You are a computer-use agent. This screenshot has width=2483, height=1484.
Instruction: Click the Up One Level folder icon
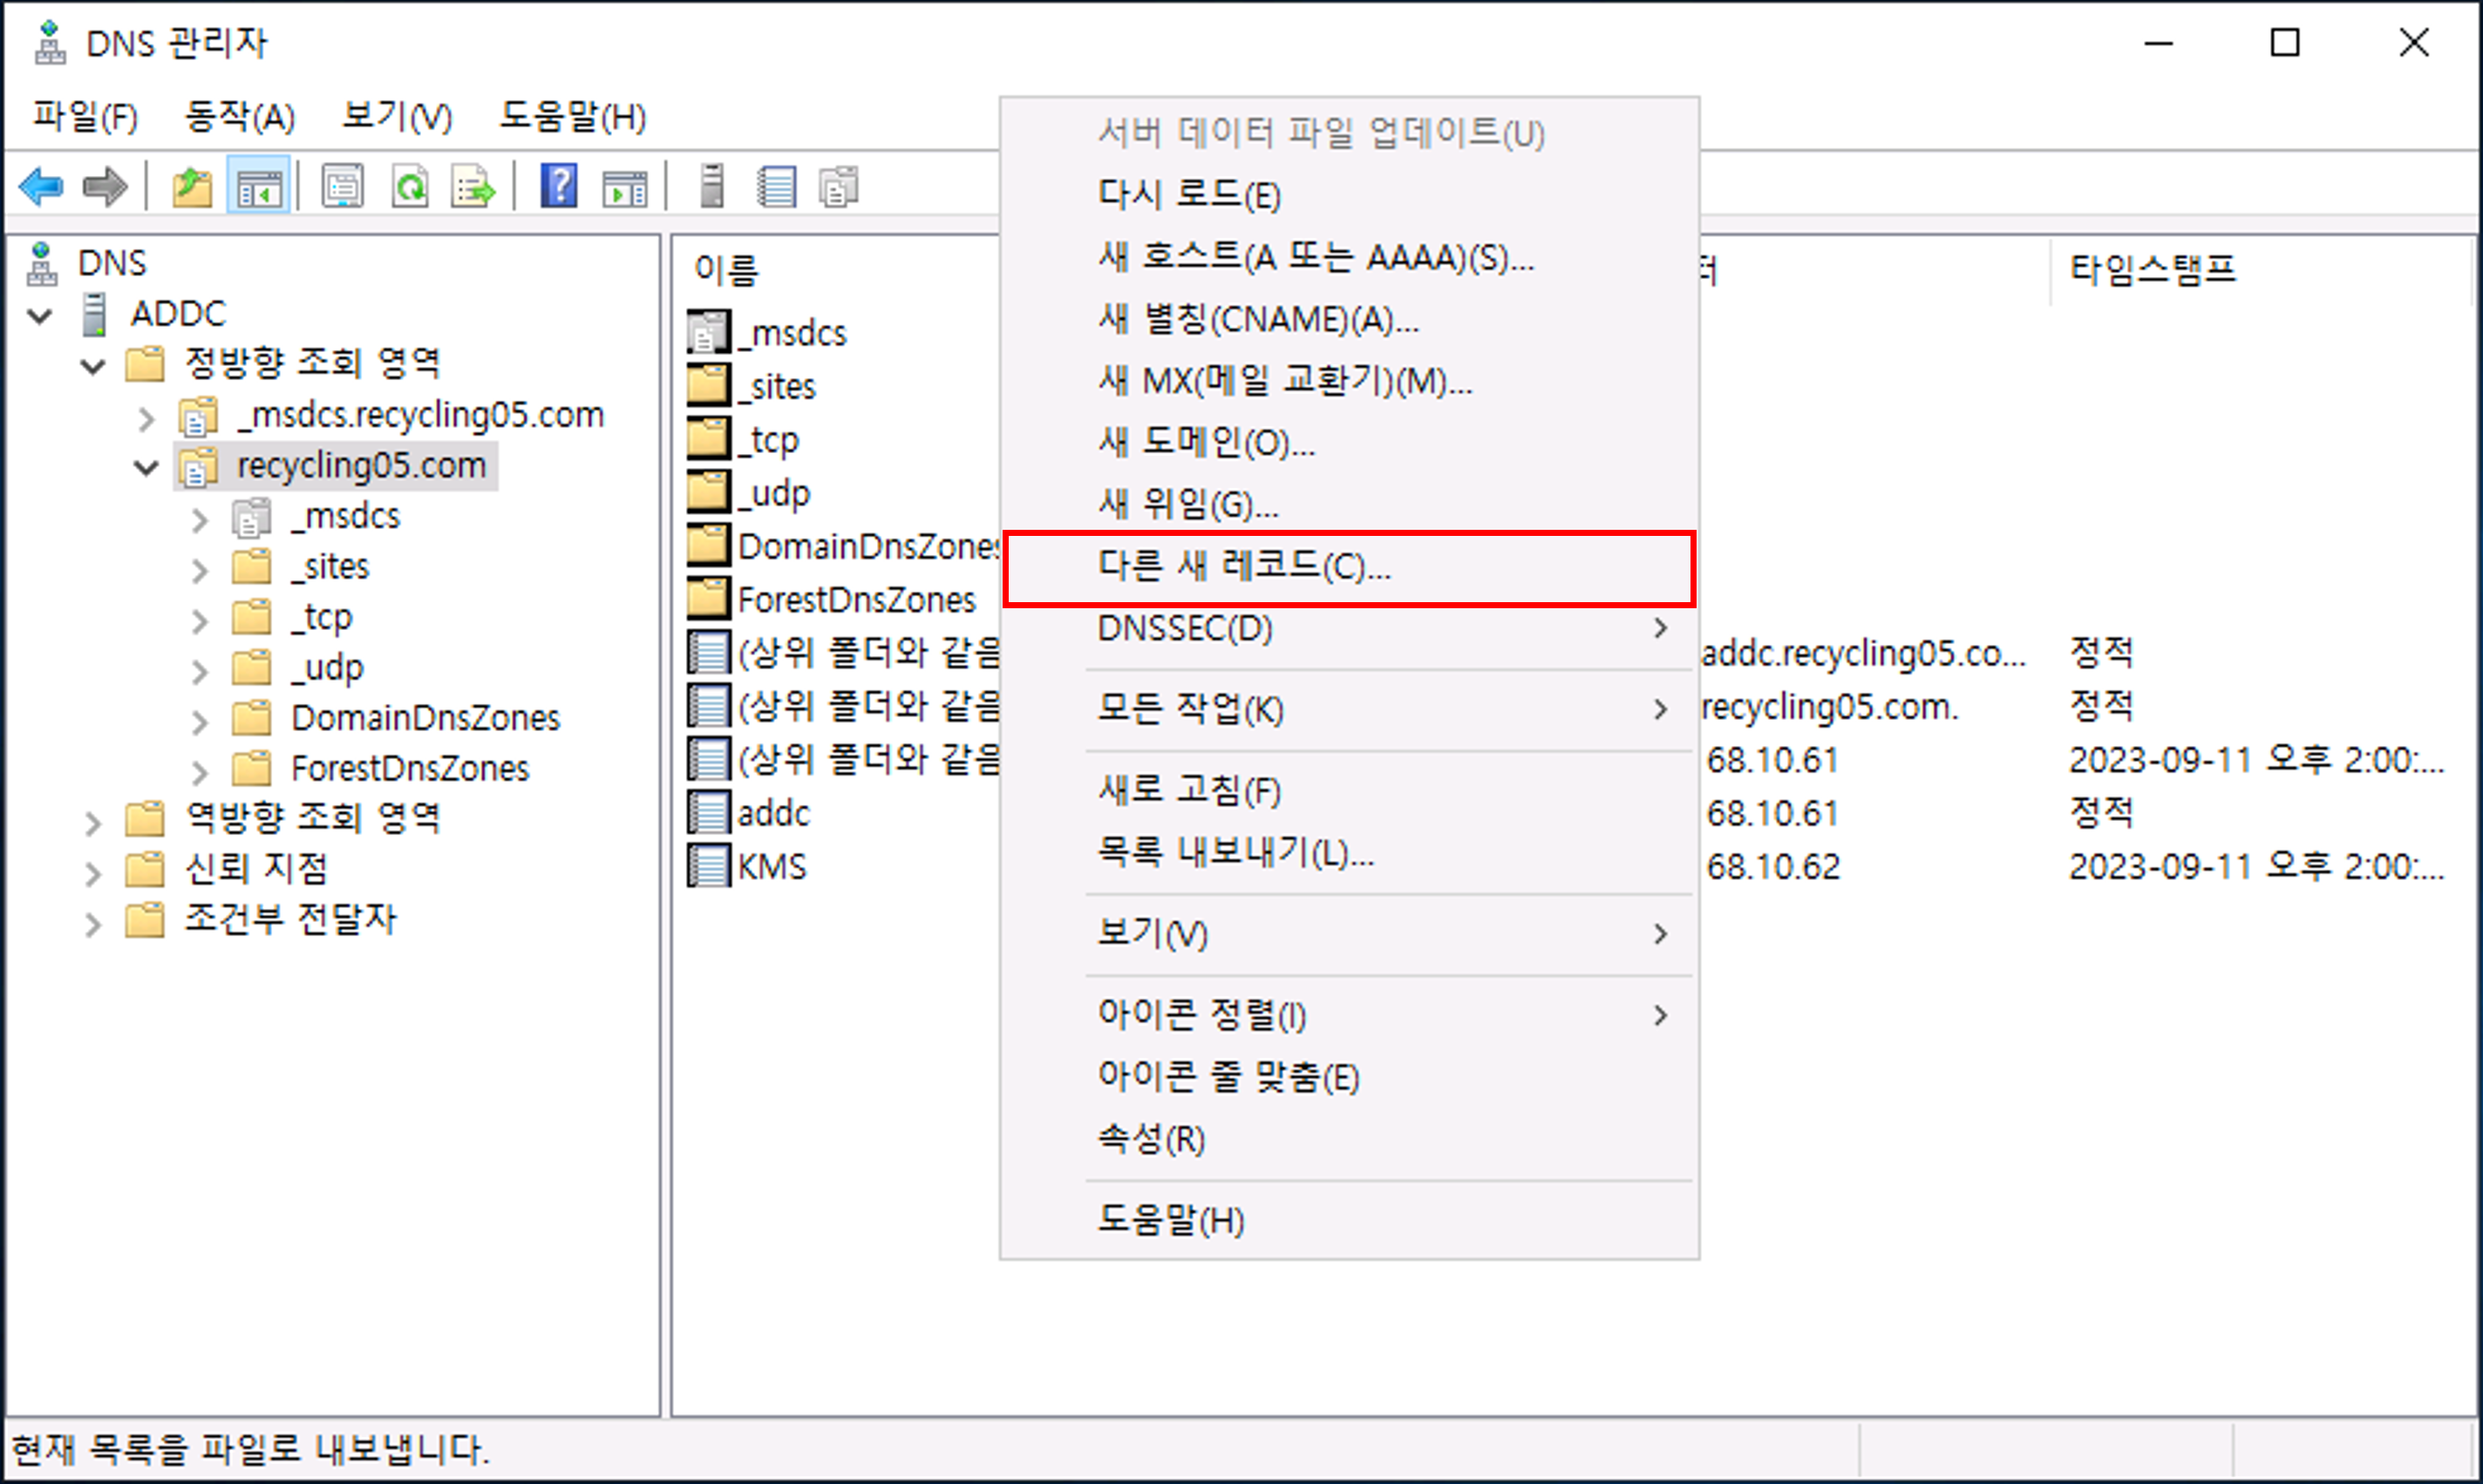click(191, 187)
